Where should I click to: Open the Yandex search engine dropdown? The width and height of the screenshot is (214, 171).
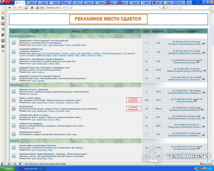[167, 8]
